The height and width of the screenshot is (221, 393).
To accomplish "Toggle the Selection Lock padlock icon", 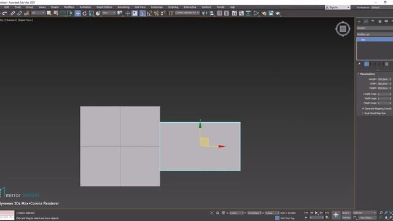I will pos(217,213).
